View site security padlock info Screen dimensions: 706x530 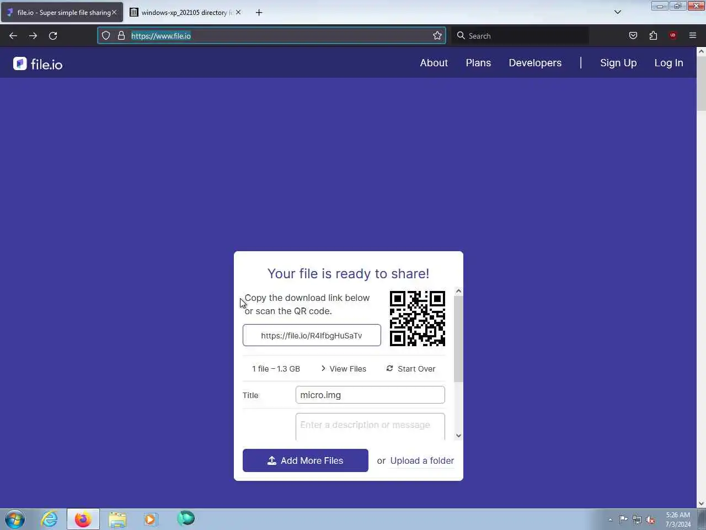(x=121, y=36)
